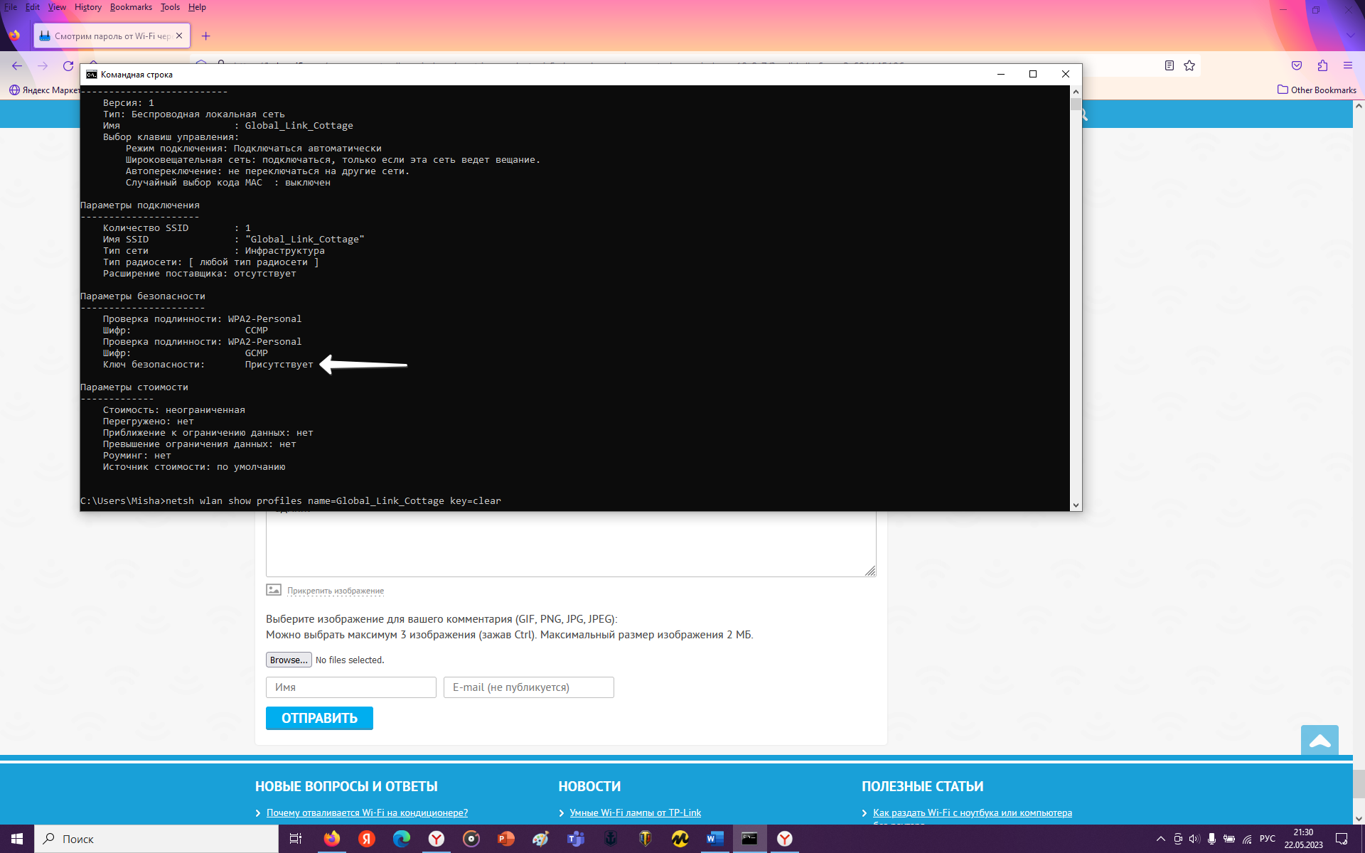
Task: Open 'Почему отваливается Wi-Fi на кондиционере?' link
Action: click(x=367, y=812)
